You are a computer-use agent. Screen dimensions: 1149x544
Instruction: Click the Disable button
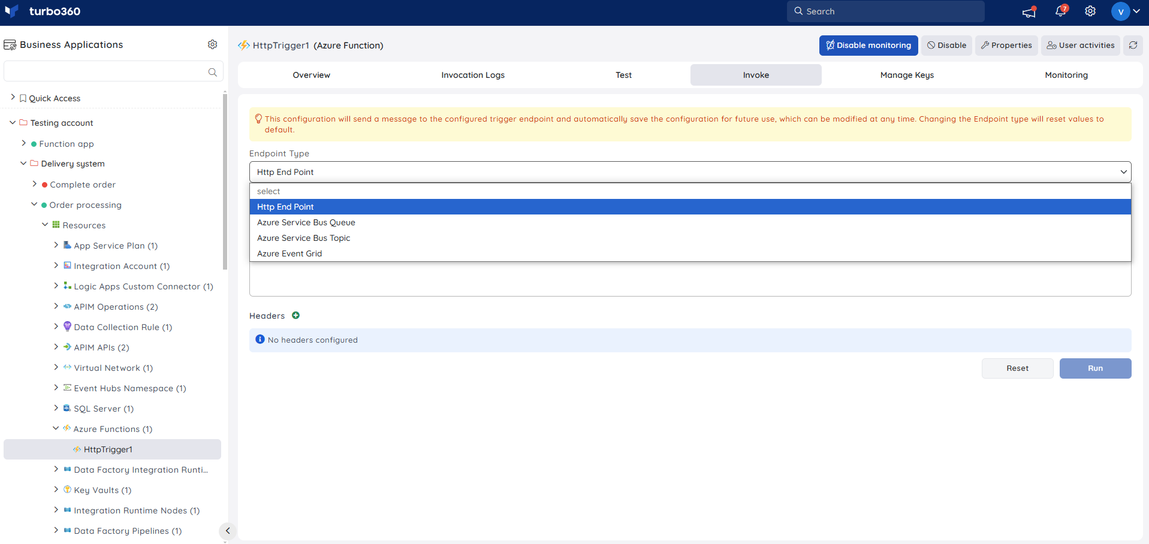[946, 45]
